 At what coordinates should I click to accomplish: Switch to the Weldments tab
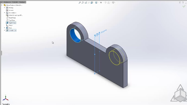[x=7, y=2]
